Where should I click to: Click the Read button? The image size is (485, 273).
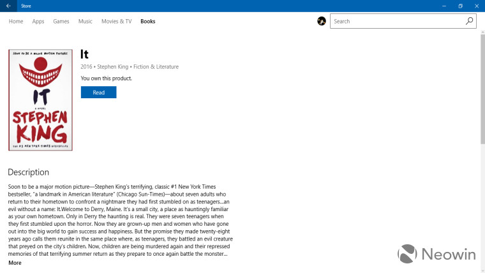[99, 92]
